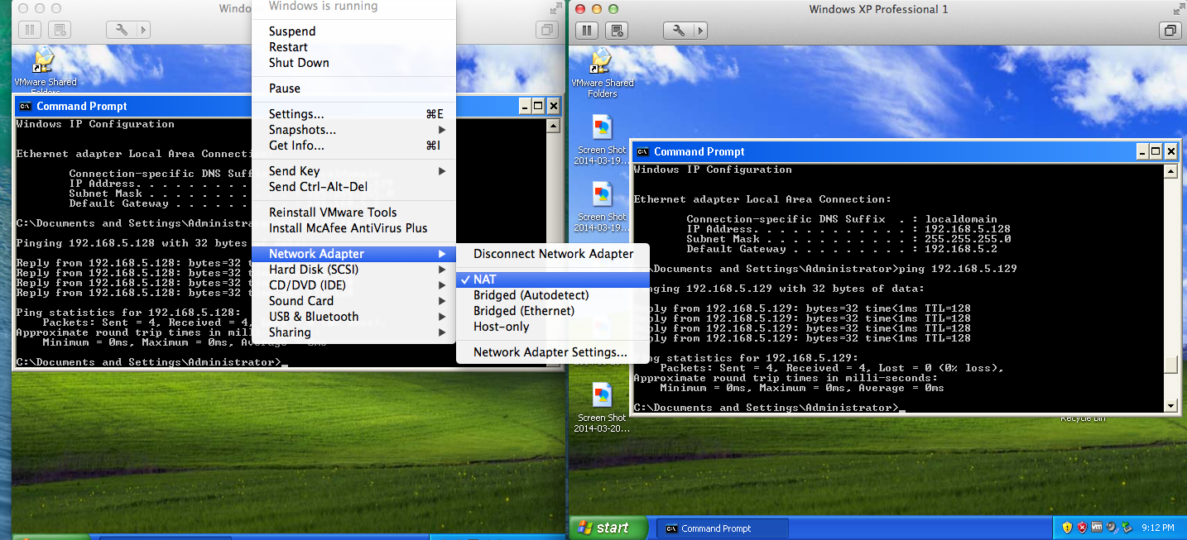This screenshot has width=1187, height=540.
Task: Open the wrench settings in right VM toolbar
Action: click(679, 31)
